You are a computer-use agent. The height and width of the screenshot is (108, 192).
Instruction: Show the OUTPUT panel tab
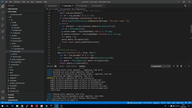(61, 66)
